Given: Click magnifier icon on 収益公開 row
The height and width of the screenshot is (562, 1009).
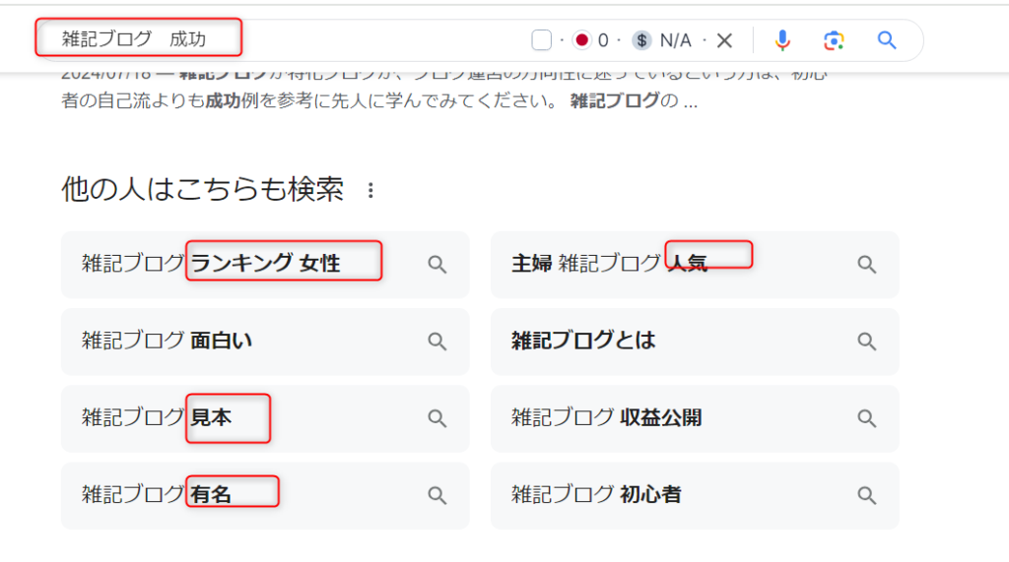Looking at the screenshot, I should click(867, 418).
